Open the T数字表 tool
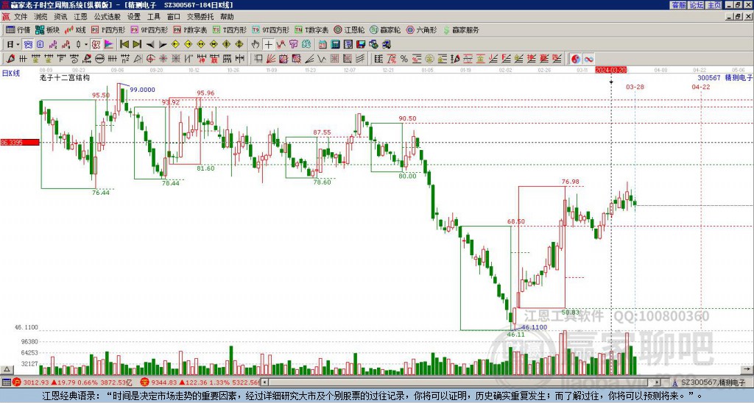Screen dimensions: 754x403 pyautogui.click(x=311, y=29)
